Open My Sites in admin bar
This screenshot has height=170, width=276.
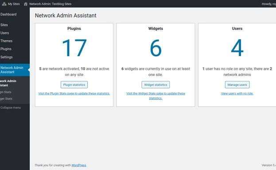[x=14, y=4]
